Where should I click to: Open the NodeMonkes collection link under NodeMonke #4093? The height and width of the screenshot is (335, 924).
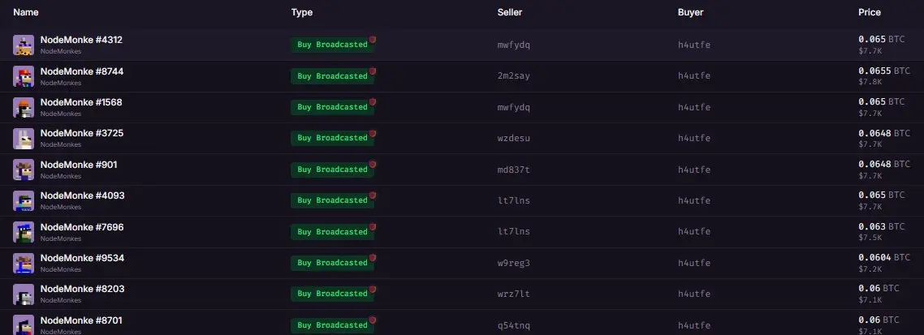tap(61, 207)
